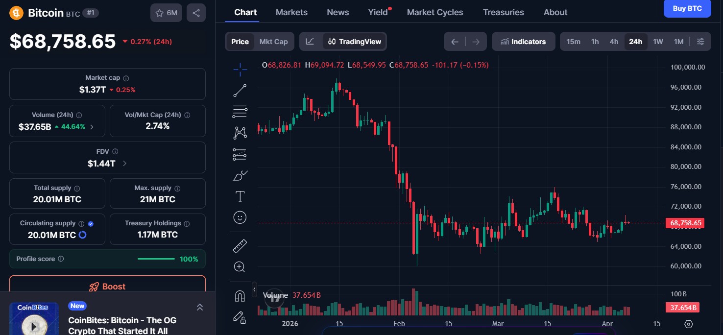Click the Buy BTC button
Screen dimensions: 723x335
coord(687,8)
